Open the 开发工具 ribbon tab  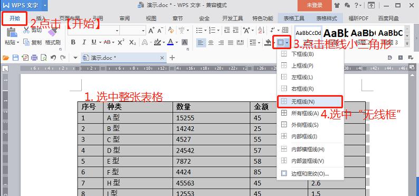(233, 18)
